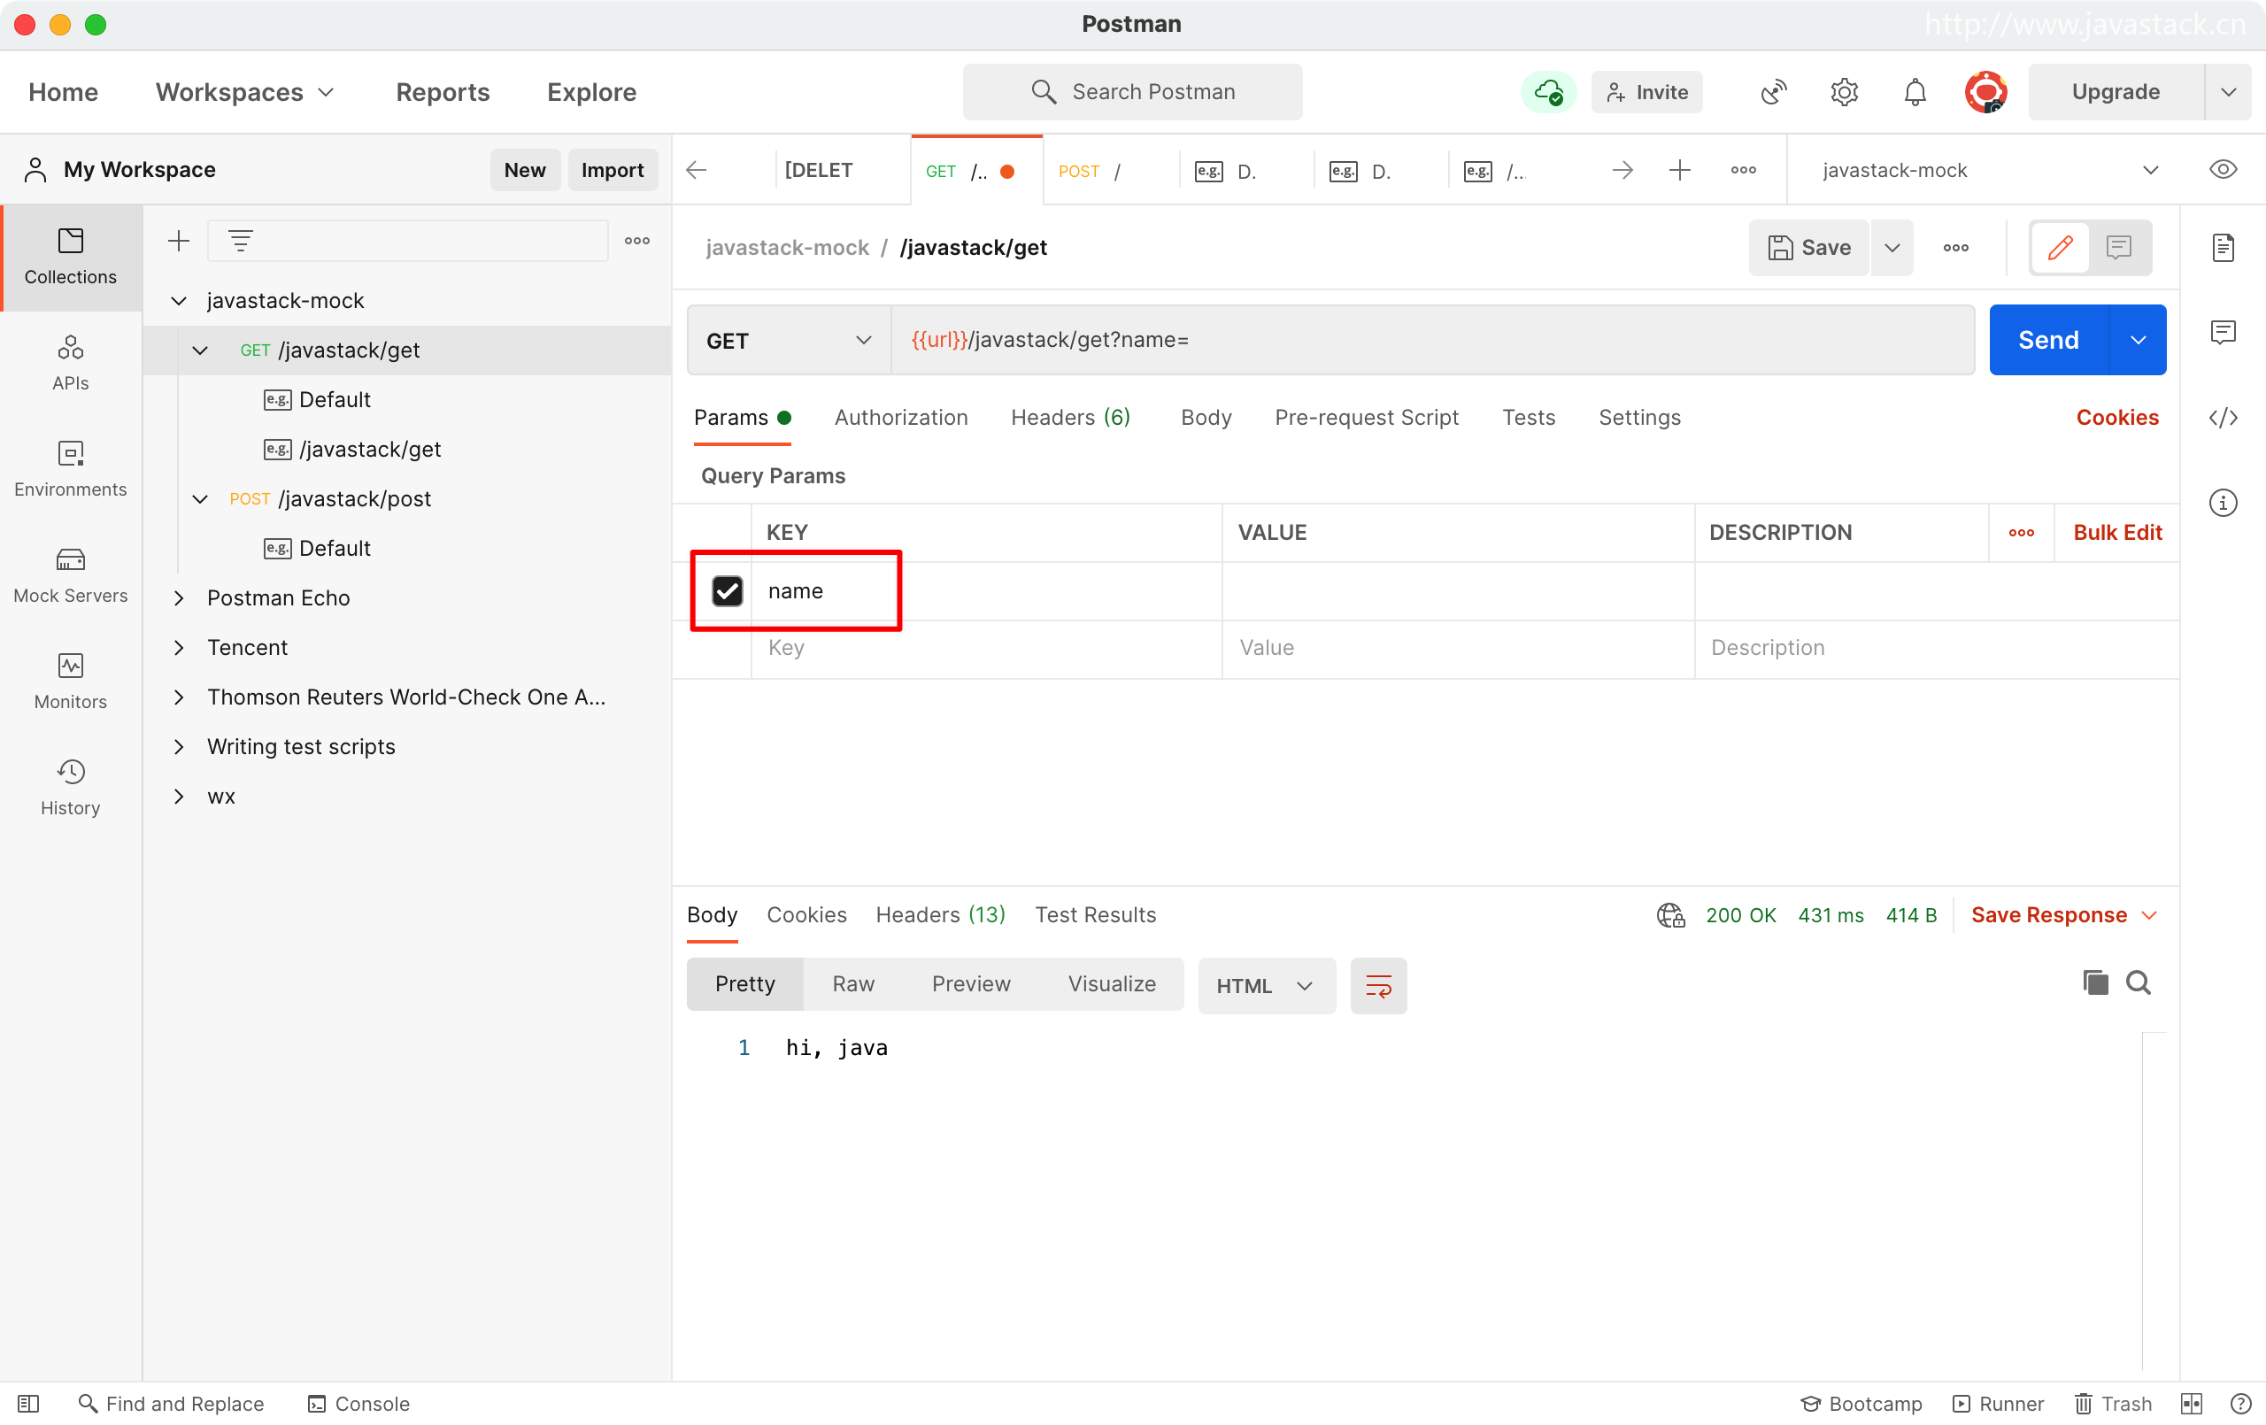Screen dimensions: 2266x1425
Task: Select the Raw response view tab
Action: coord(852,983)
